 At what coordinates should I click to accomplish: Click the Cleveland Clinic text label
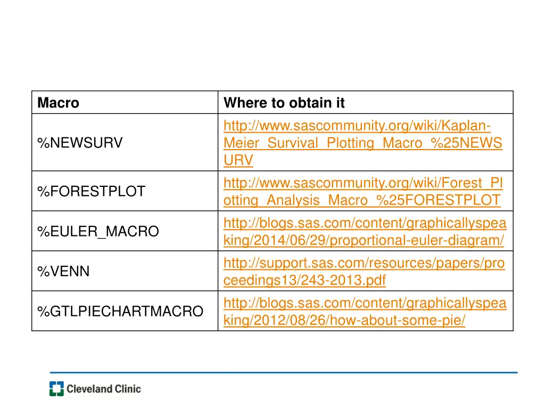click(x=104, y=389)
